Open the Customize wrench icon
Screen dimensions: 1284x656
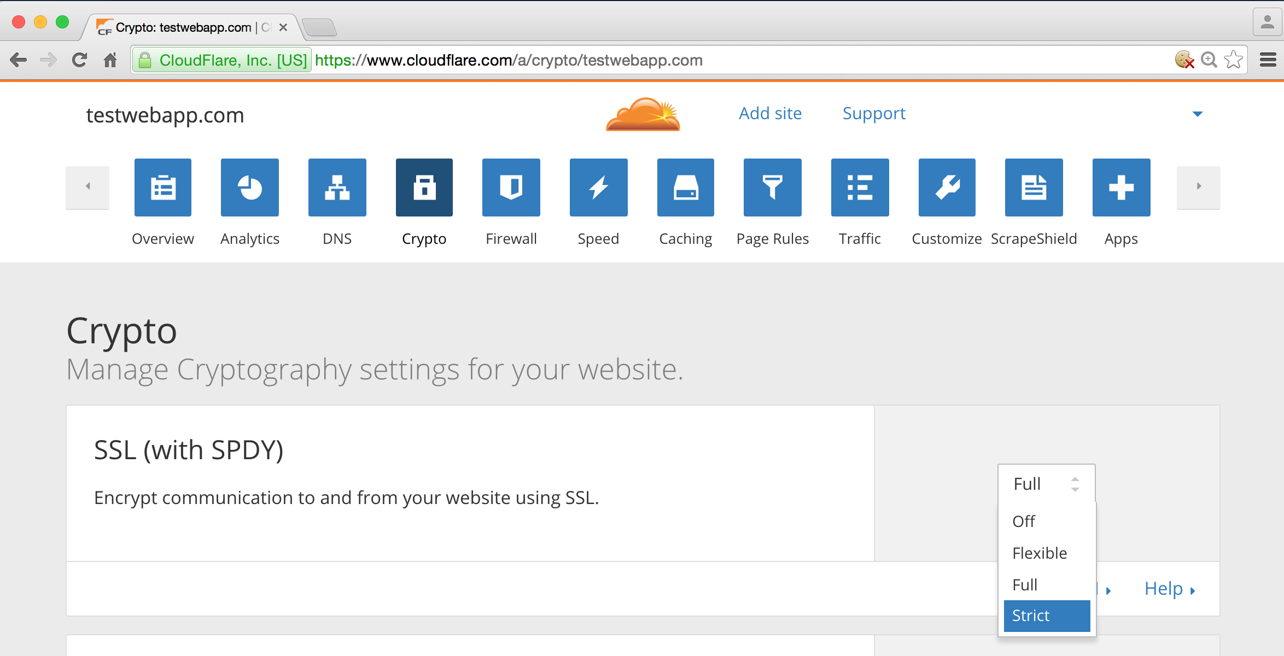947,188
